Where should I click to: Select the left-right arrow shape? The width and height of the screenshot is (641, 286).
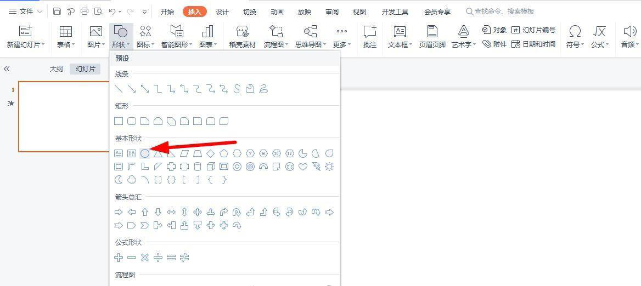coord(171,212)
